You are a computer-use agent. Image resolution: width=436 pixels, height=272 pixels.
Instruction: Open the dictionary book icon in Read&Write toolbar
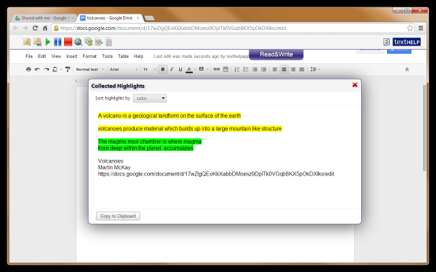click(x=28, y=42)
